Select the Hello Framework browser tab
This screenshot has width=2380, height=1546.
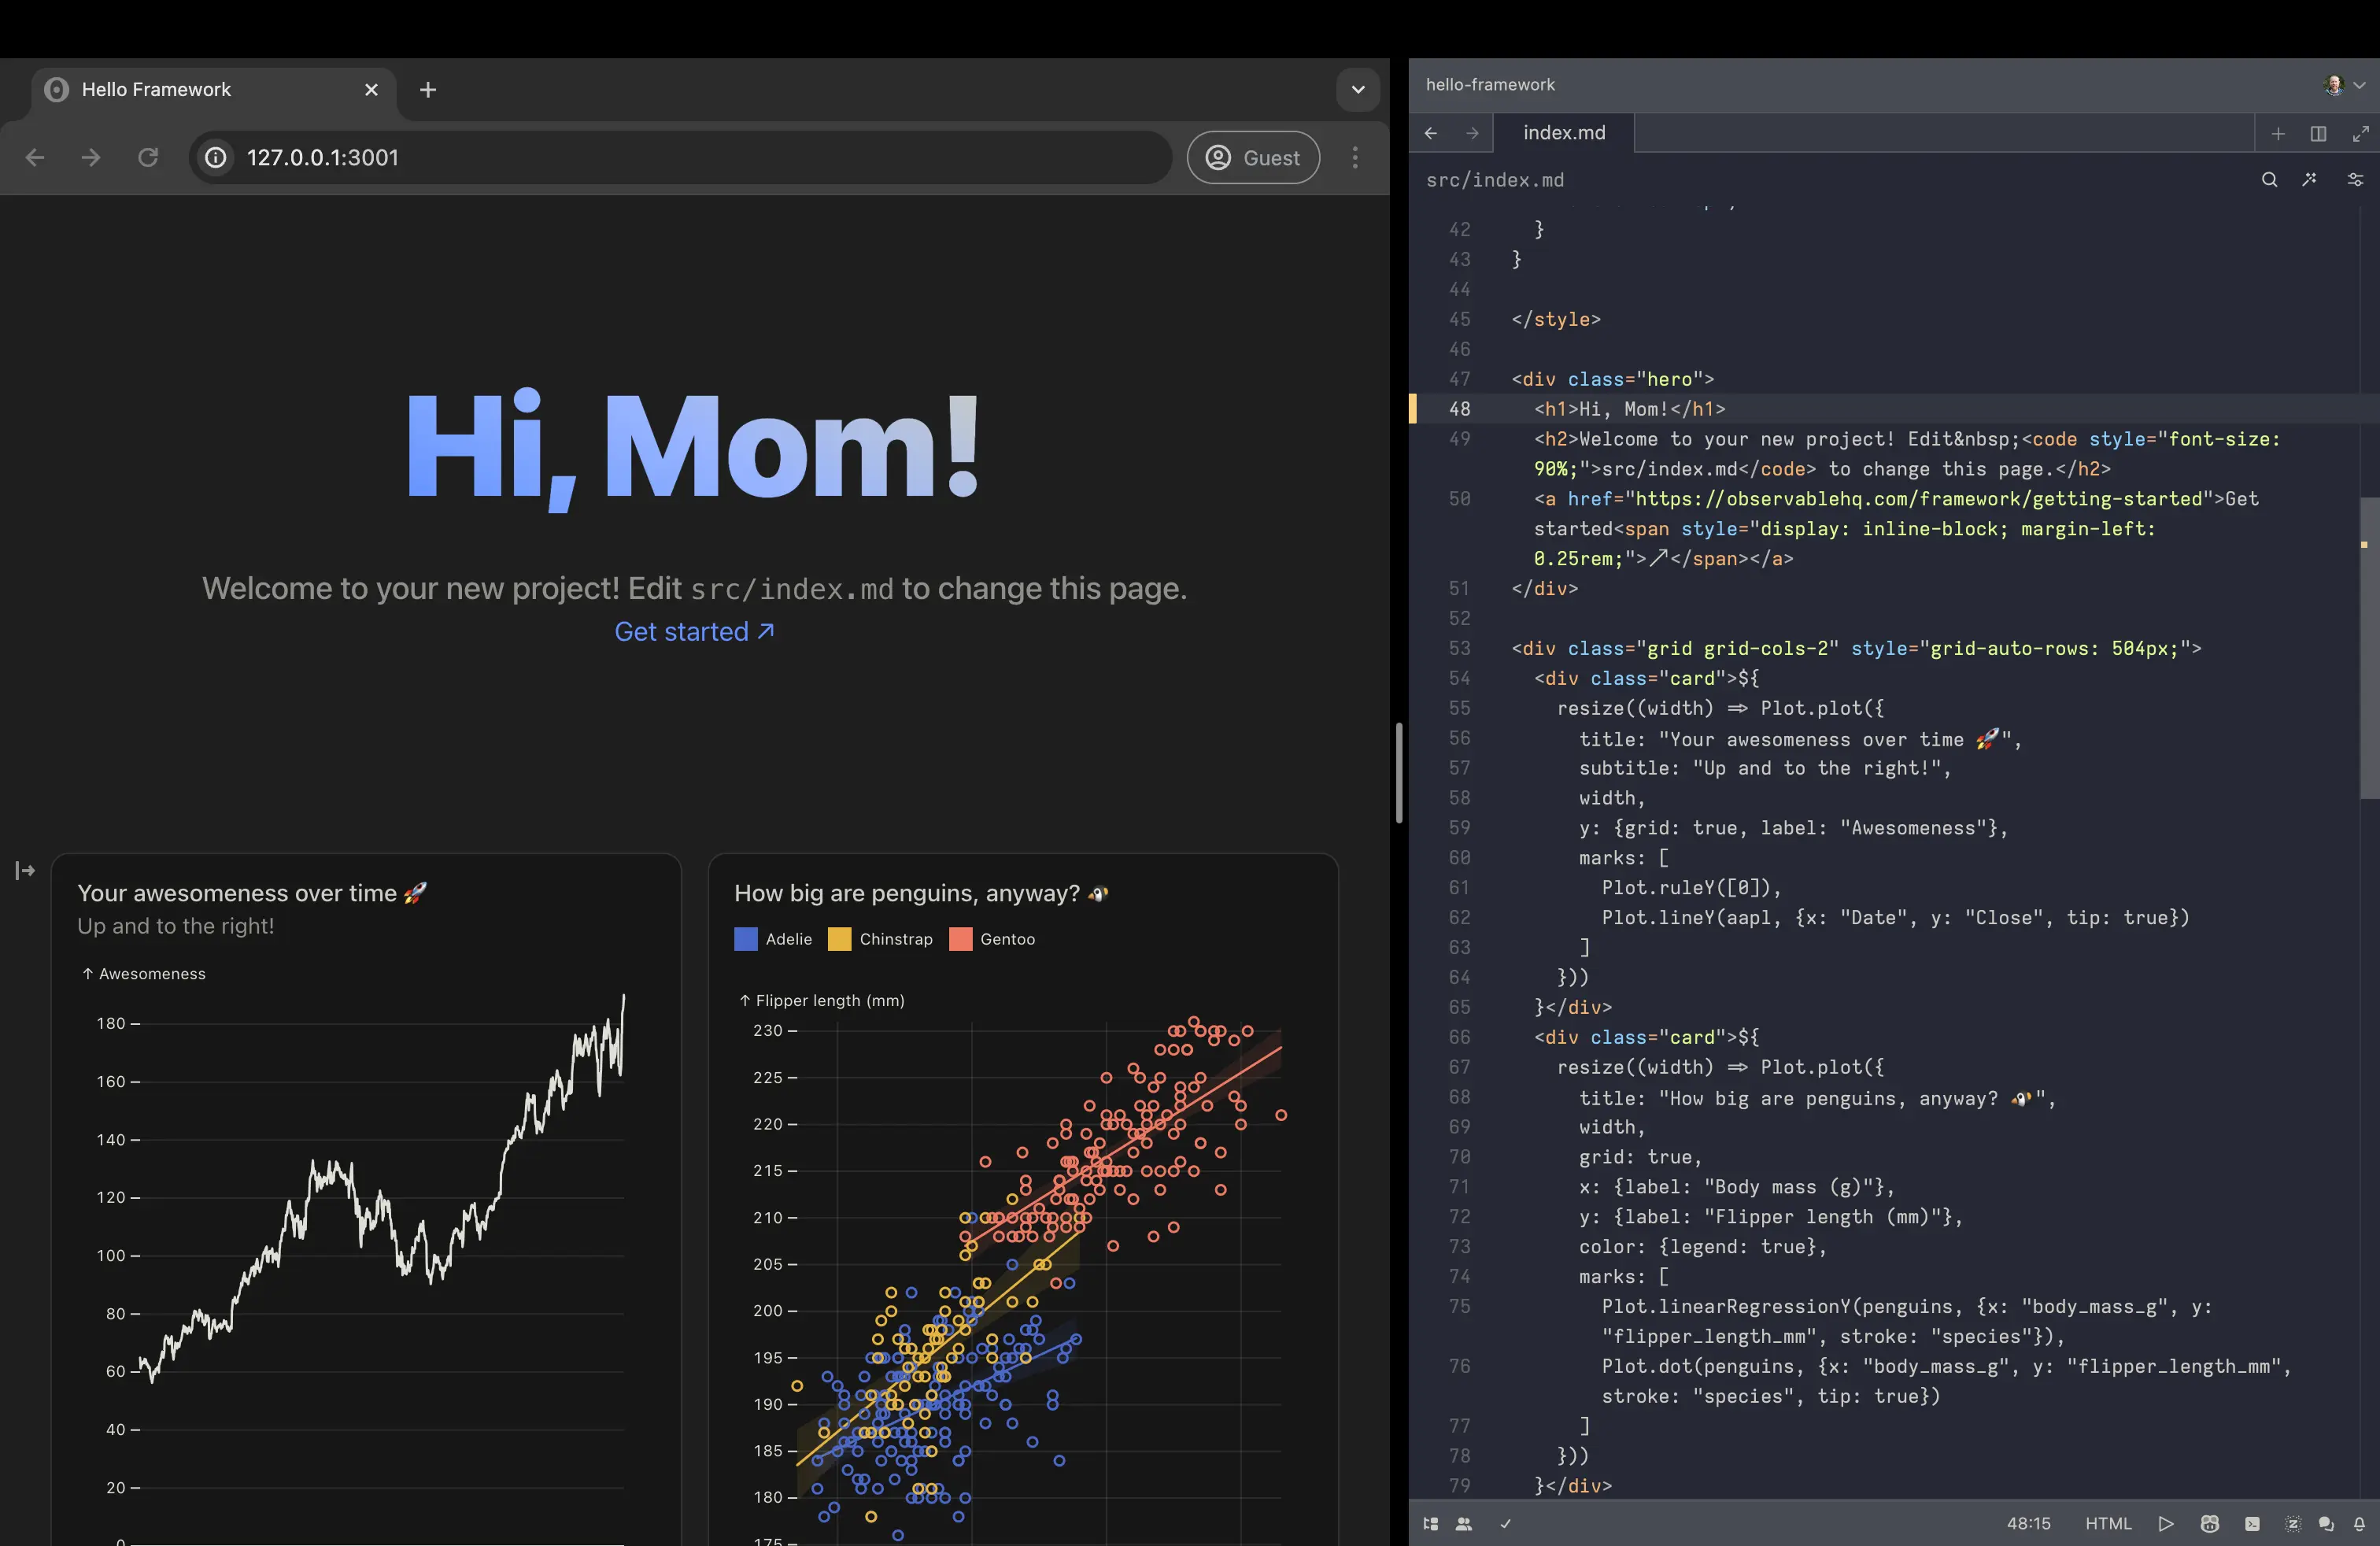tap(157, 90)
